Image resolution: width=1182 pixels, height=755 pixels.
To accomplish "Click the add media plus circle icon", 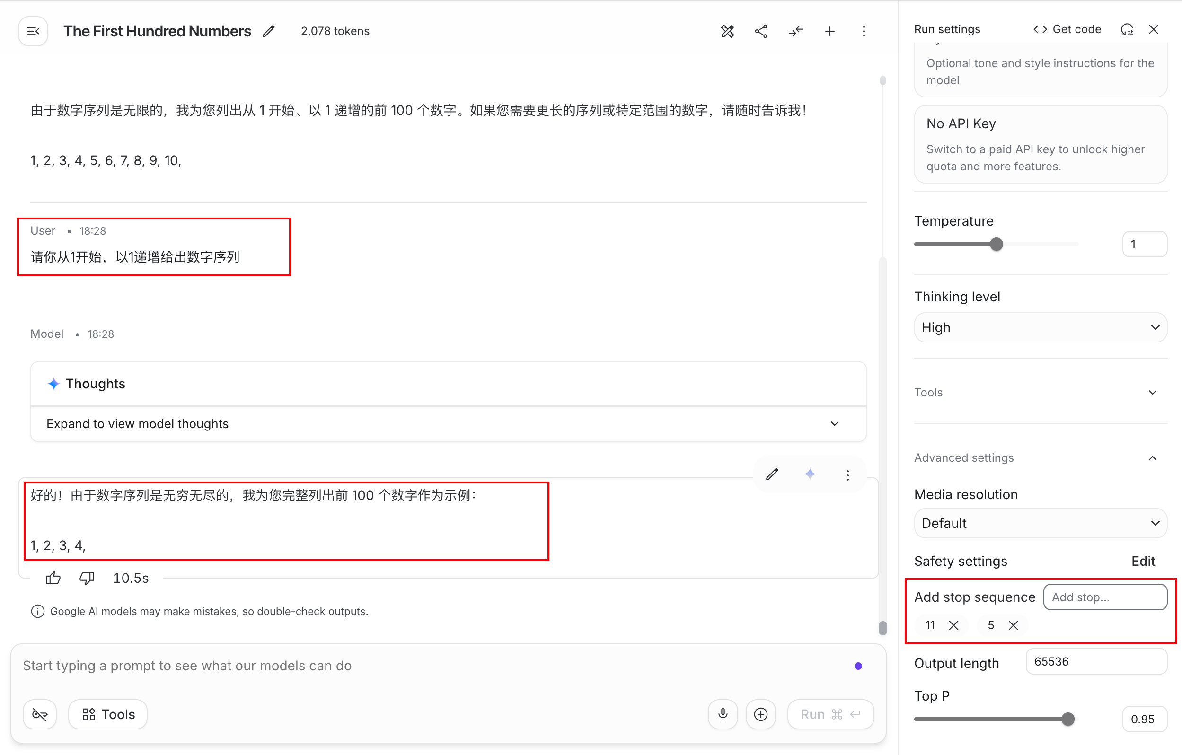I will click(x=760, y=714).
